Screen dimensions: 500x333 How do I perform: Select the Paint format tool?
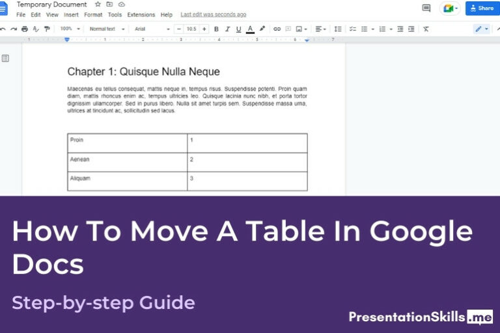47,29
